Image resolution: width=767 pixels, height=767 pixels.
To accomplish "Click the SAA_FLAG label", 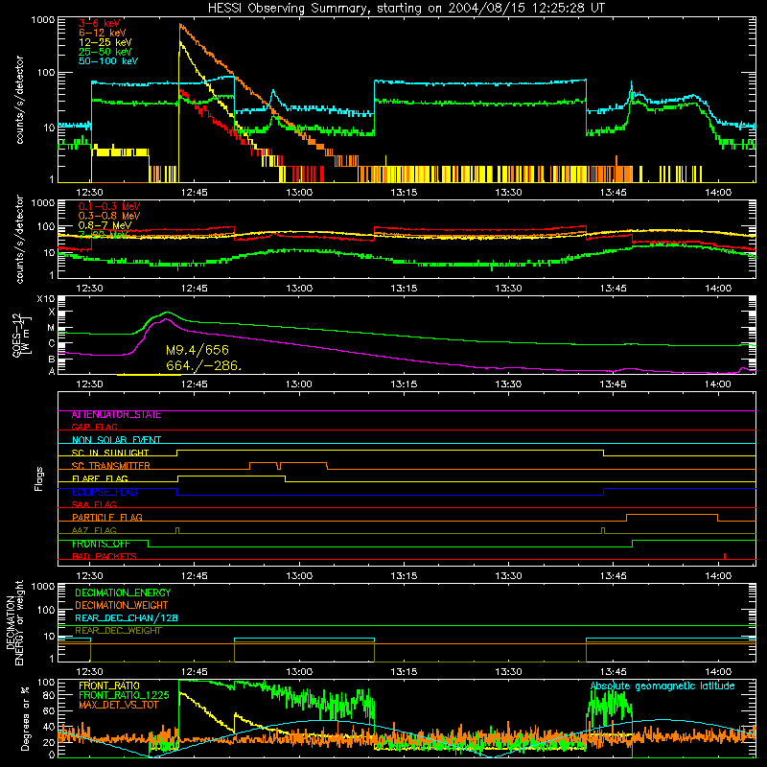I will (x=94, y=504).
